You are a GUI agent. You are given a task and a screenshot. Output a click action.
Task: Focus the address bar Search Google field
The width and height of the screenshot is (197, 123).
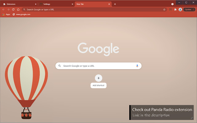point(94,10)
